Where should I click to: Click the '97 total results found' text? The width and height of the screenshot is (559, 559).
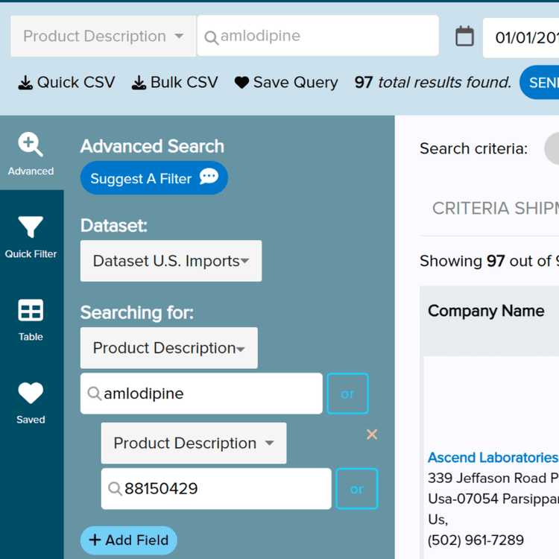[433, 82]
